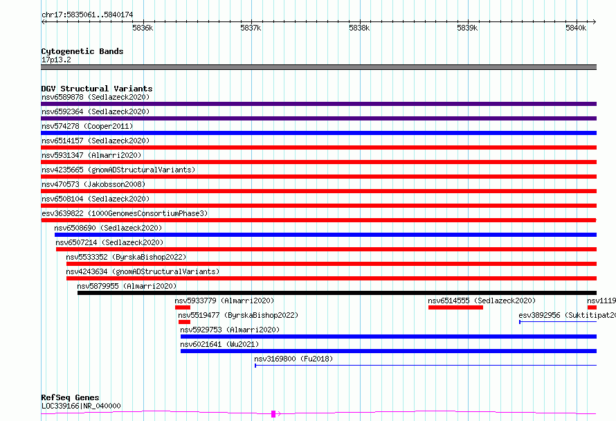616x421 pixels.
Task: Open nsv6507214 (Sedlazeck2020) variant label
Action: [x=109, y=242]
